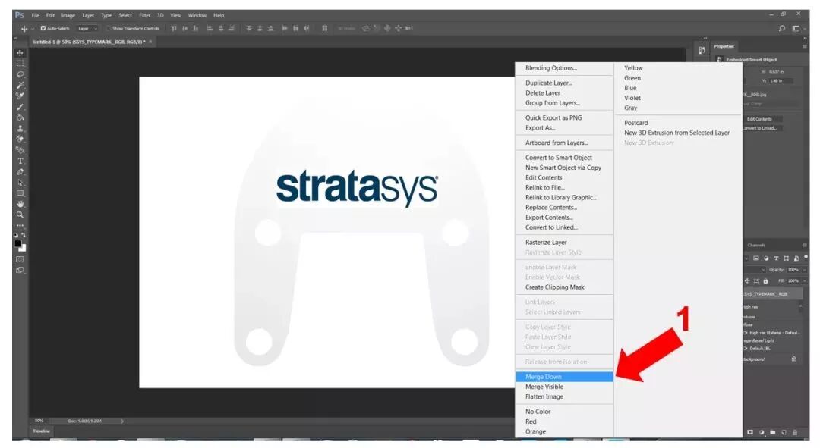Screen dimensions: 820x448
Task: Close the Untitled-1 document tab
Action: pyautogui.click(x=150, y=42)
